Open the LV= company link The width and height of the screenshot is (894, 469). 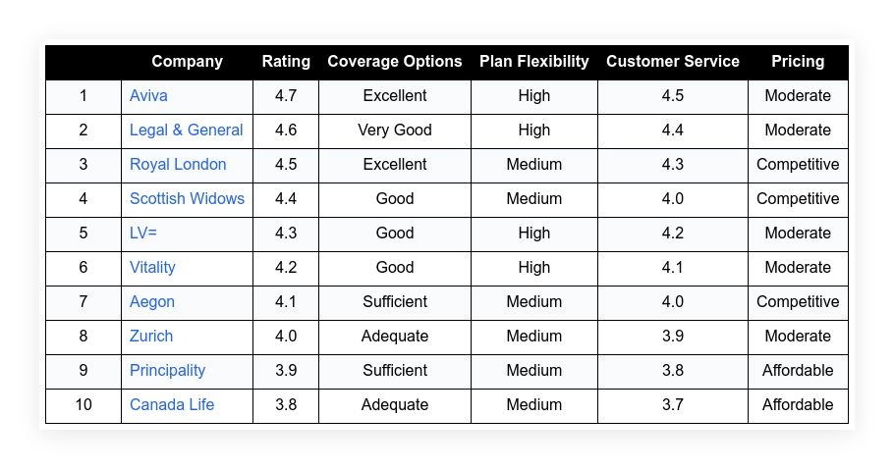coord(143,233)
